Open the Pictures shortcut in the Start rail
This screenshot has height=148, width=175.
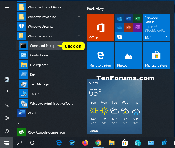6,105
